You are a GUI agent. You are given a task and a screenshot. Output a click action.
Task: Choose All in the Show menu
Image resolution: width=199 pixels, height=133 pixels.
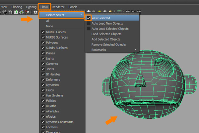point(48,21)
